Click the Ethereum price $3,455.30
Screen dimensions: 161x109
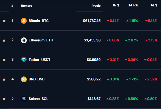click(92, 40)
